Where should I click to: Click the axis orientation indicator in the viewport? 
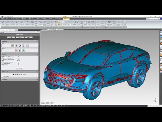(155, 100)
